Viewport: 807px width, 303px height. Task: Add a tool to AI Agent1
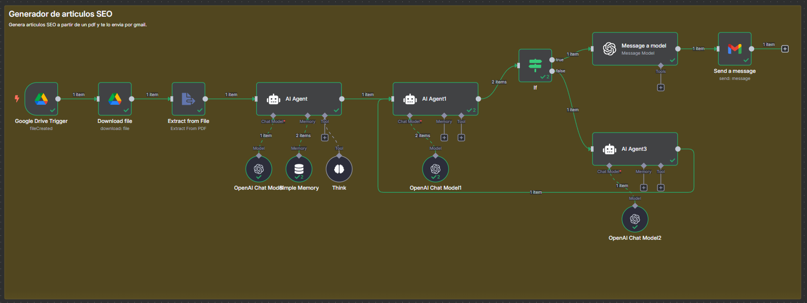pos(461,138)
